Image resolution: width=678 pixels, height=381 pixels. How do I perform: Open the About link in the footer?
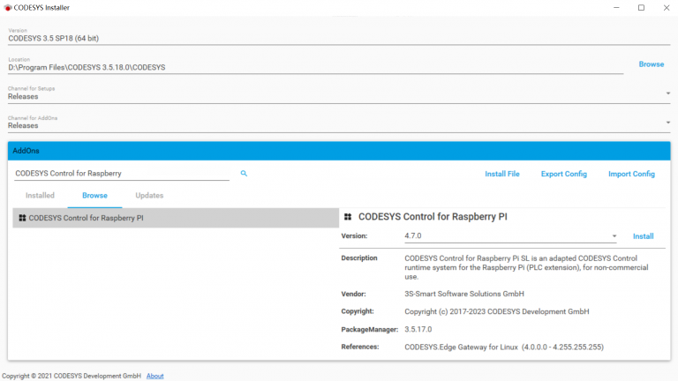click(154, 376)
